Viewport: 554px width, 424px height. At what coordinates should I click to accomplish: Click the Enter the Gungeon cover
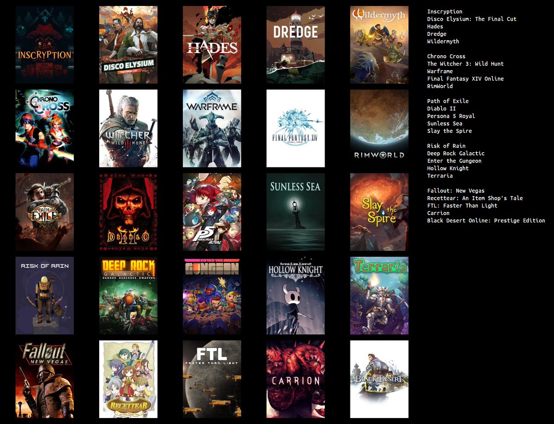(x=212, y=296)
